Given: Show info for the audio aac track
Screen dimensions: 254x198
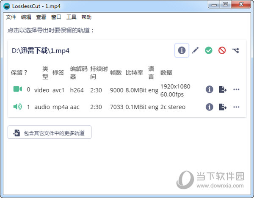Looking at the screenshot, I should [210, 107].
